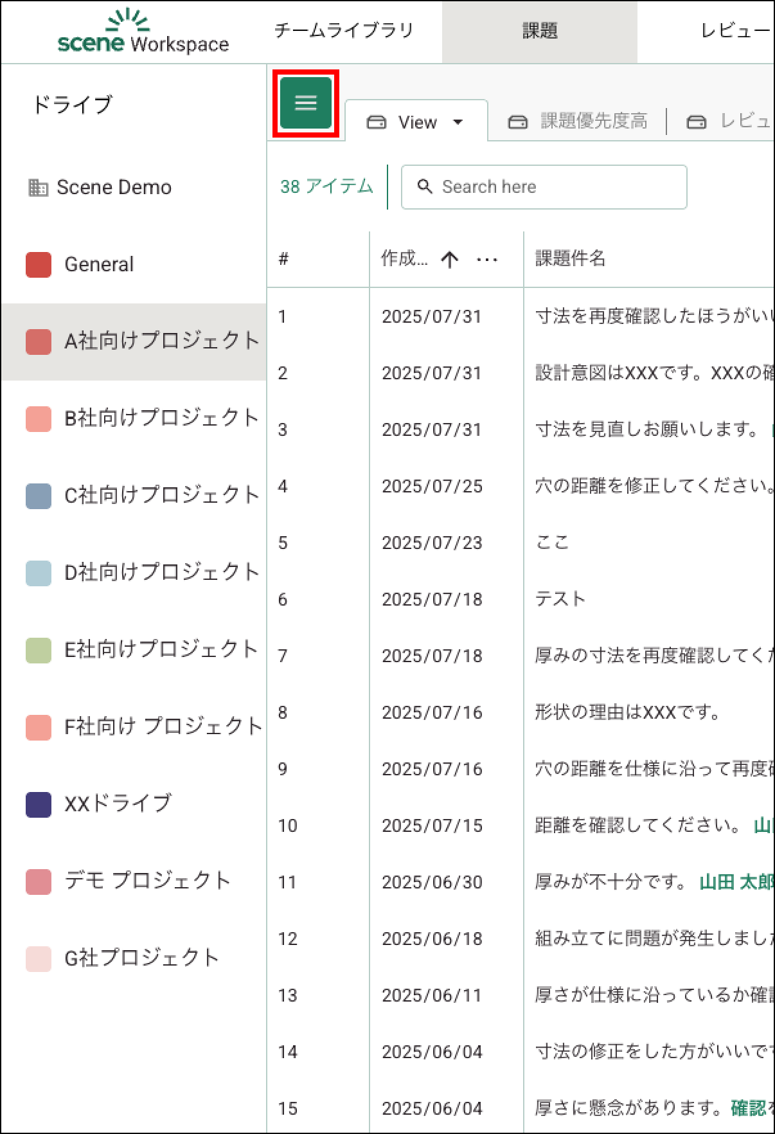Screen dimensions: 775x1134
Task: Open the チームライブラリ tab
Action: click(344, 31)
